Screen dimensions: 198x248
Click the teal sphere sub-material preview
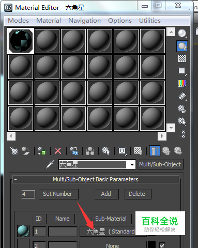coord(23,231)
